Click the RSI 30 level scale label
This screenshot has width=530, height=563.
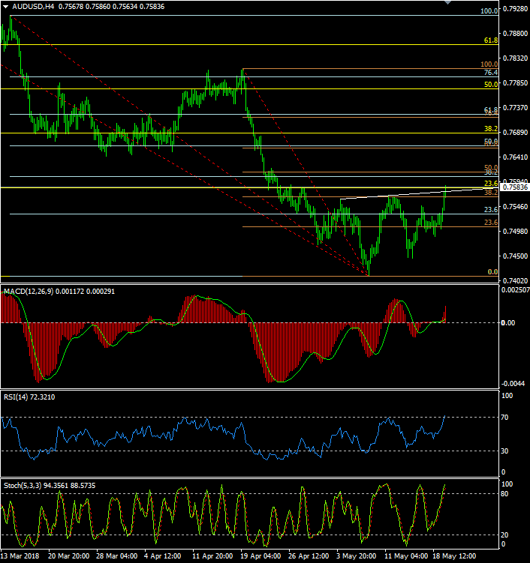tap(507, 451)
